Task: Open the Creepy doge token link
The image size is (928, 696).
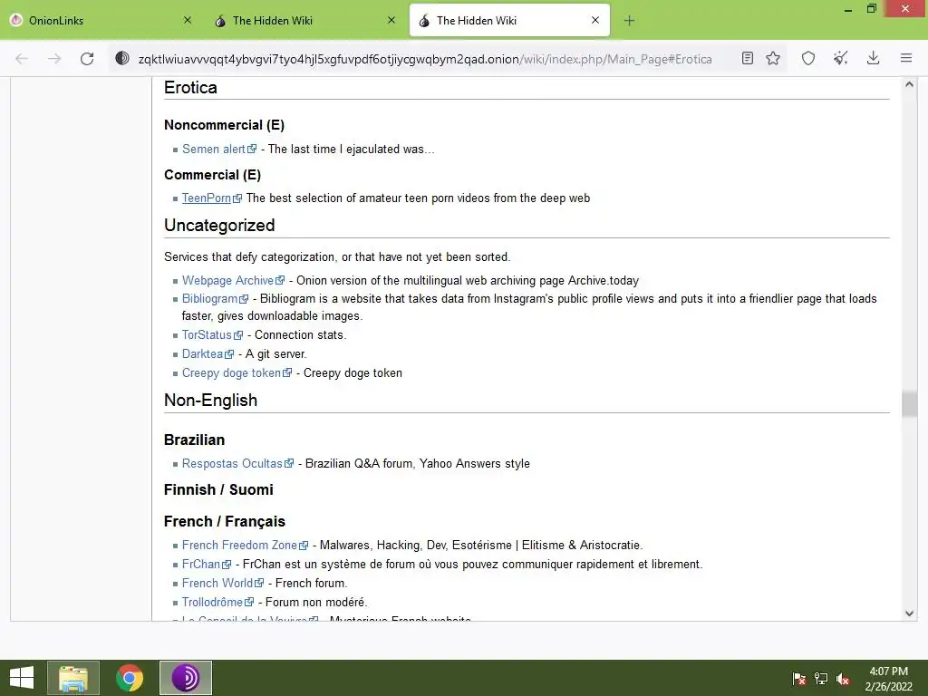Action: pyautogui.click(x=231, y=372)
